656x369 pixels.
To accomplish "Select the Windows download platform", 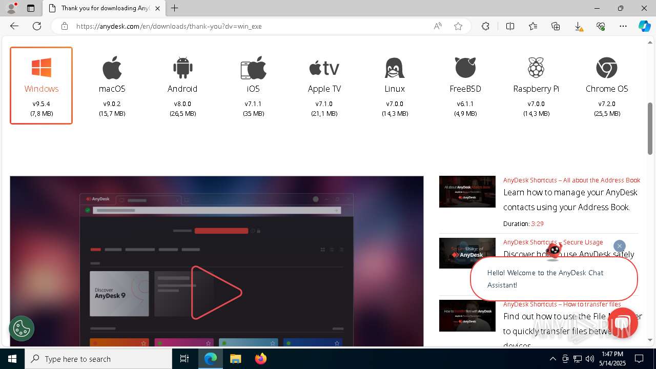I will (x=41, y=86).
